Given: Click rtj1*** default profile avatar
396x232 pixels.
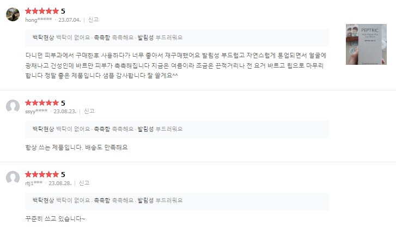Looking at the screenshot, I should (13, 178).
